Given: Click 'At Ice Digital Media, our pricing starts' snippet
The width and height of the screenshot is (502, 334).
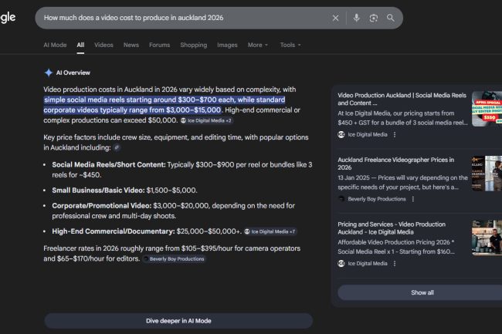Looking at the screenshot, I should pyautogui.click(x=402, y=118).
